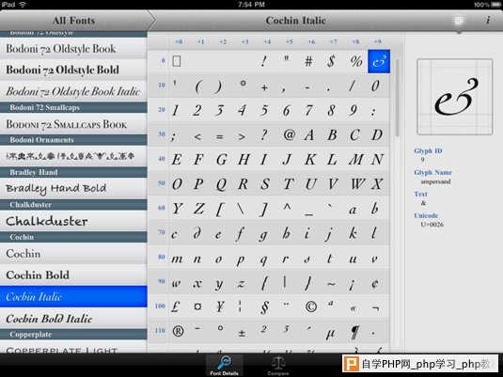Choose Bradley Hand Bold font

pyautogui.click(x=73, y=188)
